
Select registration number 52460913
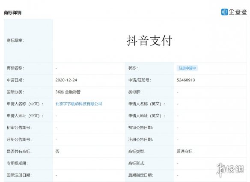tap(186, 80)
